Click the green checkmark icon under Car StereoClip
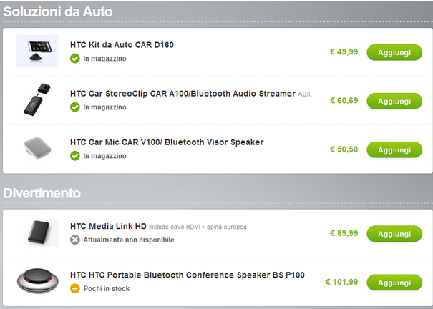Viewport: 433px width, 309px height. [x=75, y=107]
